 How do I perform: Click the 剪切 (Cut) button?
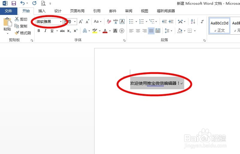[21, 19]
